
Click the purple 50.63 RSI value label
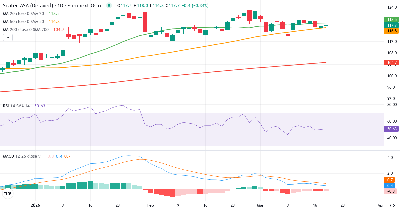pyautogui.click(x=390, y=129)
